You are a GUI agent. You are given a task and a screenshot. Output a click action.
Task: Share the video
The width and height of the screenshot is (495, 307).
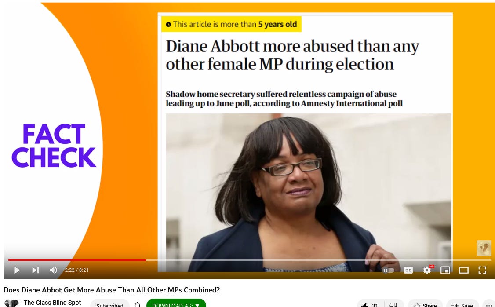coord(425,305)
